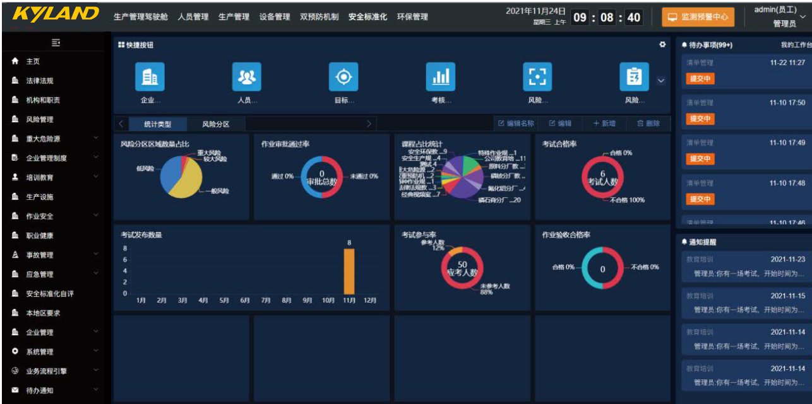Click the 新增 add button

604,124
